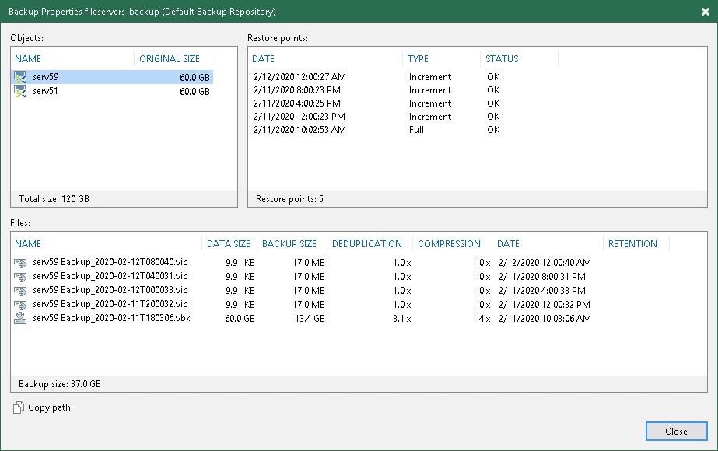Select the 2/12/2020 12:00:27 AM increment restore point

tap(299, 77)
